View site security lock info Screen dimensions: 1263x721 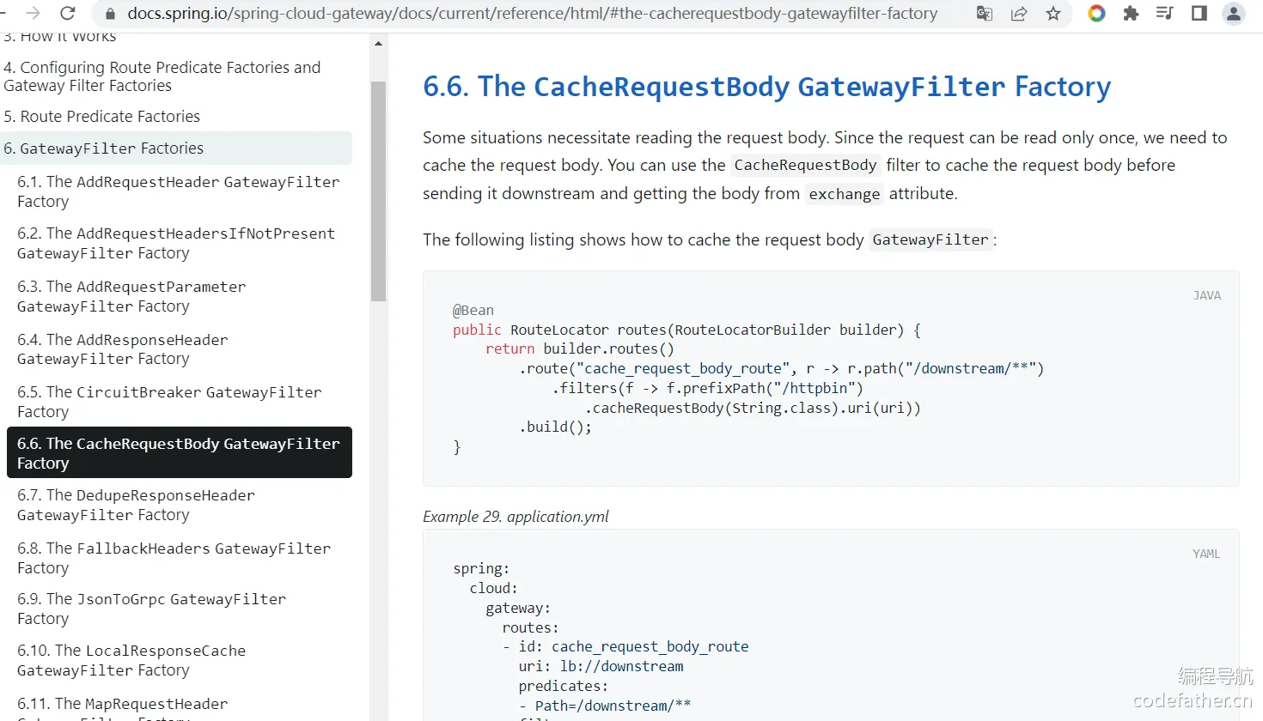[x=110, y=14]
